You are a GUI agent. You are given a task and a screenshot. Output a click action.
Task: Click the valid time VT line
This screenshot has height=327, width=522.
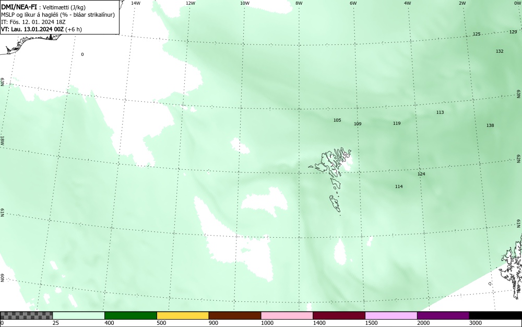pyautogui.click(x=41, y=29)
